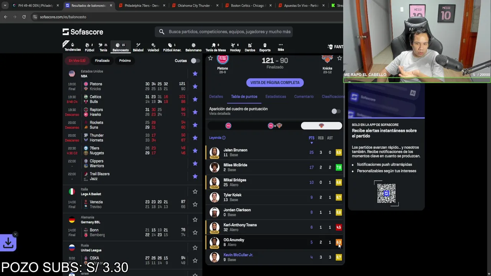Toggle favorite star for Celtics vs Bulls
The image size is (491, 276).
[x=195, y=99]
